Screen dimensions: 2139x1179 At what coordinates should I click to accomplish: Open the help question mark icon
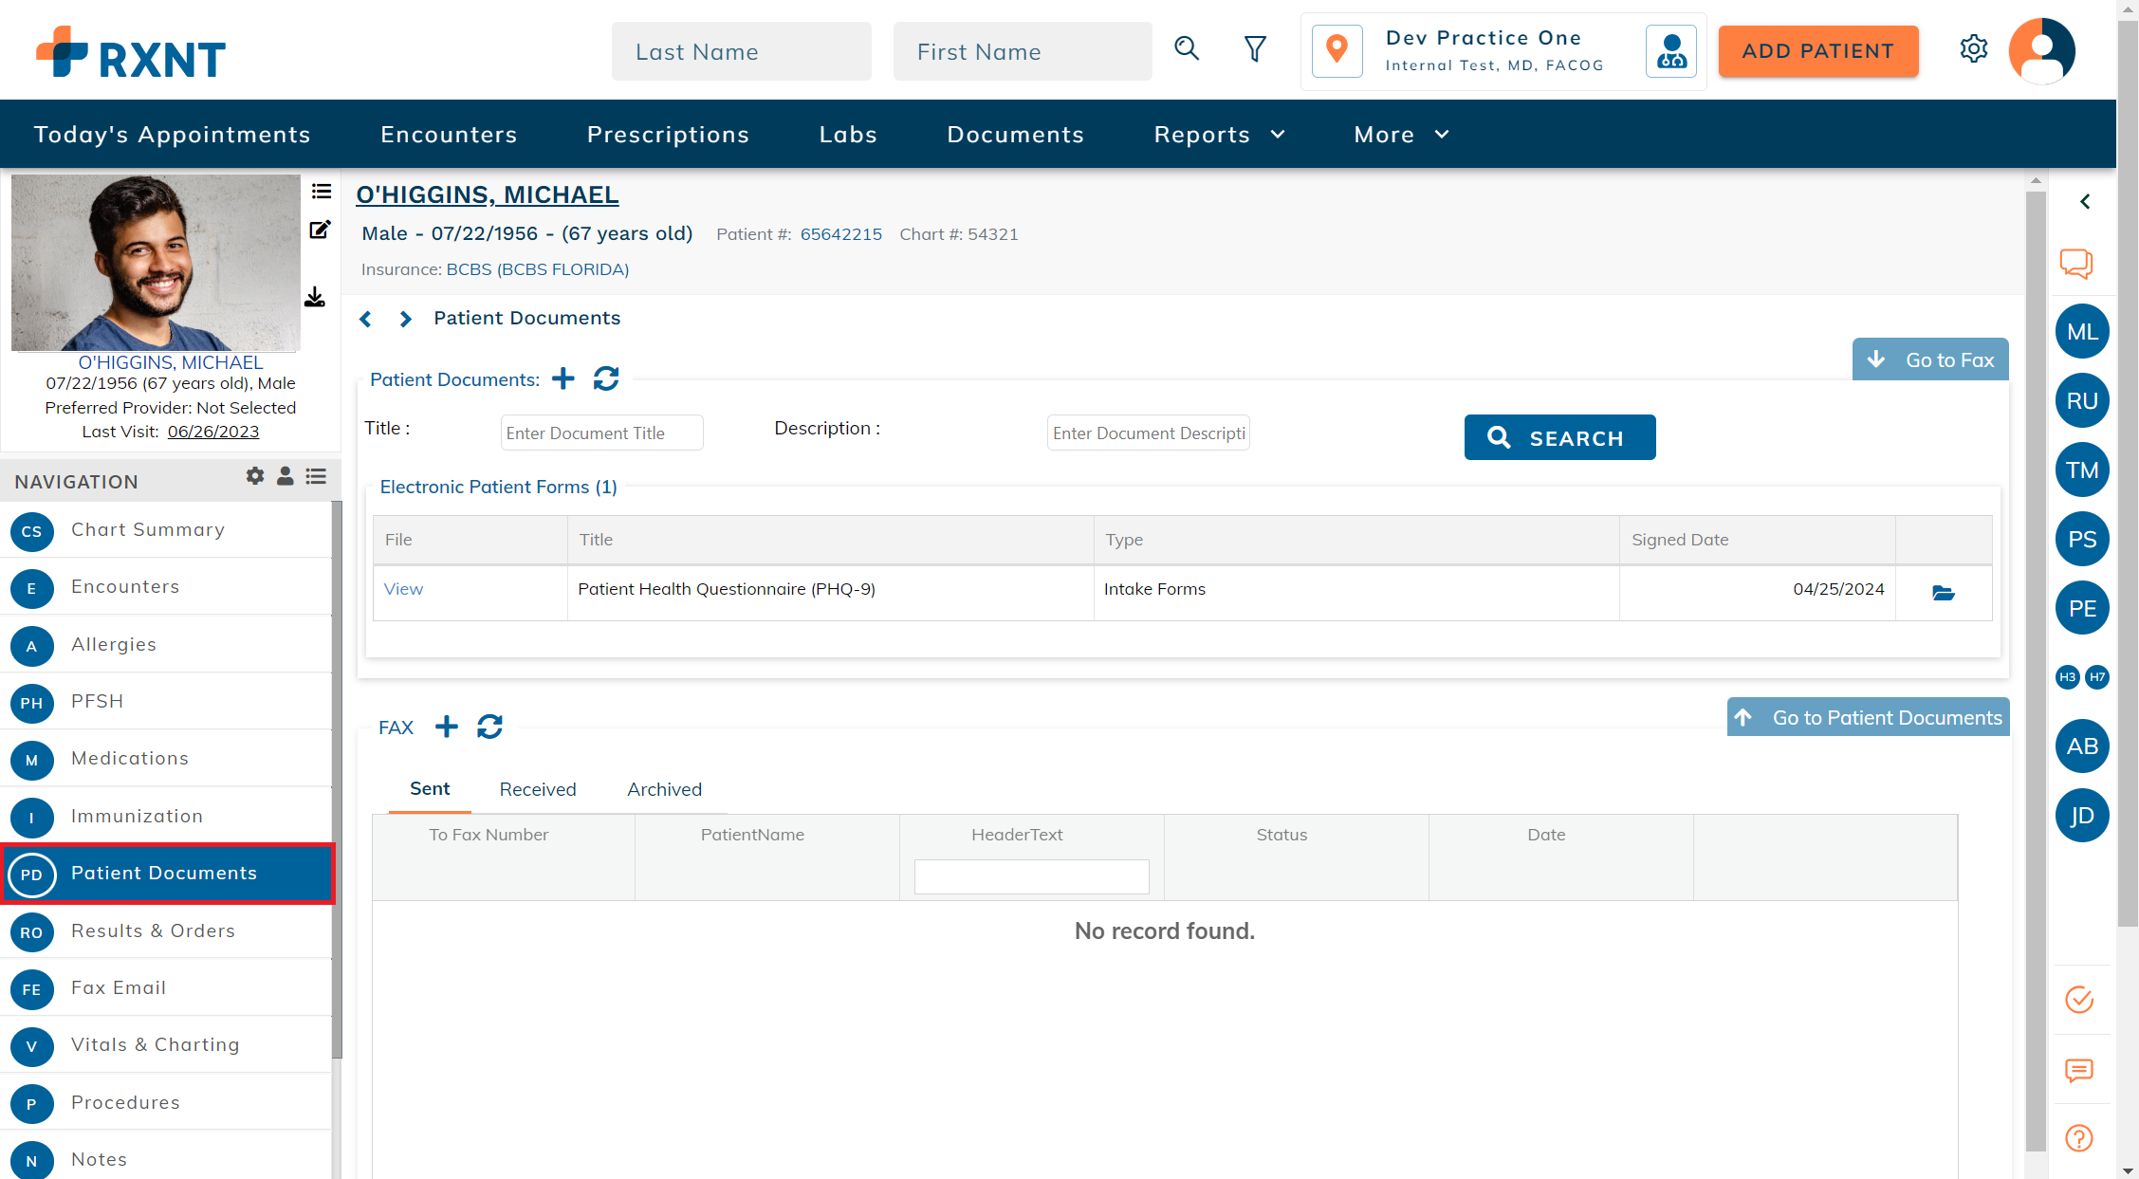pos(2079,1138)
